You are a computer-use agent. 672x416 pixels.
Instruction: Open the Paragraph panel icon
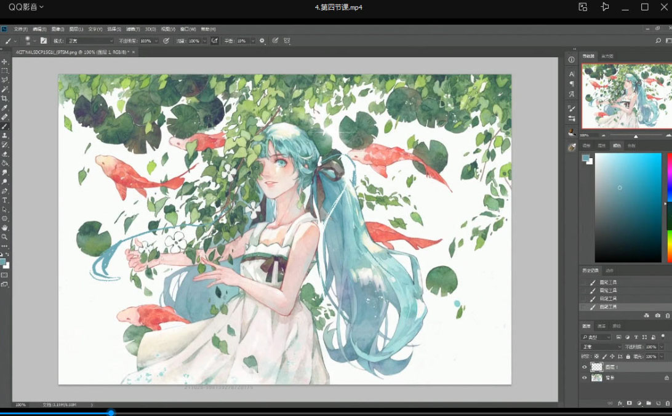571,84
